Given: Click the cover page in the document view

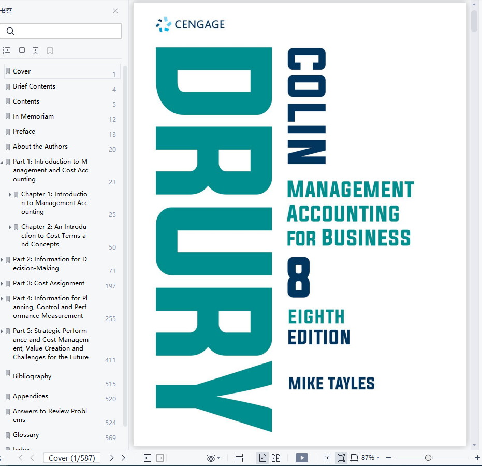Looking at the screenshot, I should click(x=300, y=224).
